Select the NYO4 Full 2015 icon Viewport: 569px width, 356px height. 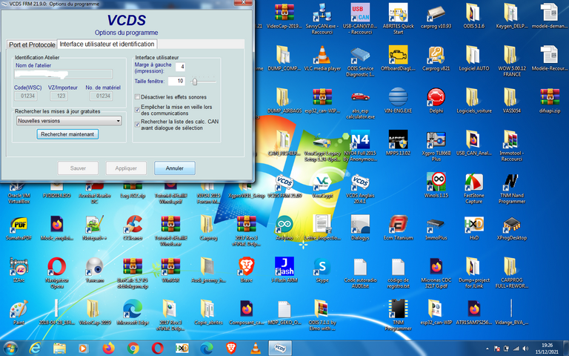tap(360, 146)
